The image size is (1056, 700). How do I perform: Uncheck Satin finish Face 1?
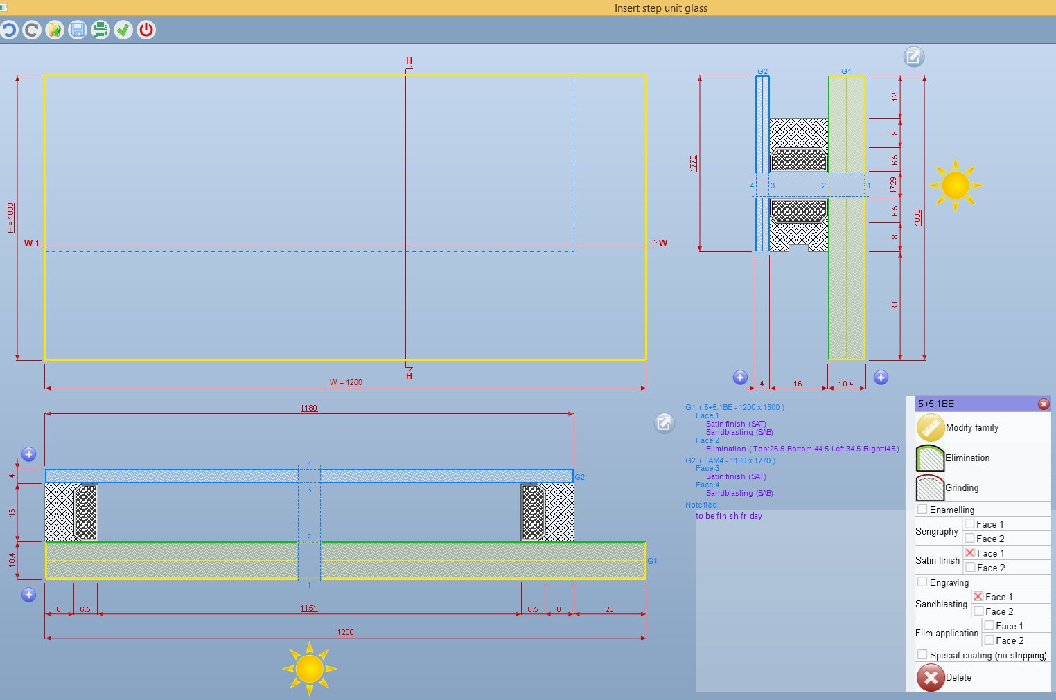pyautogui.click(x=969, y=553)
